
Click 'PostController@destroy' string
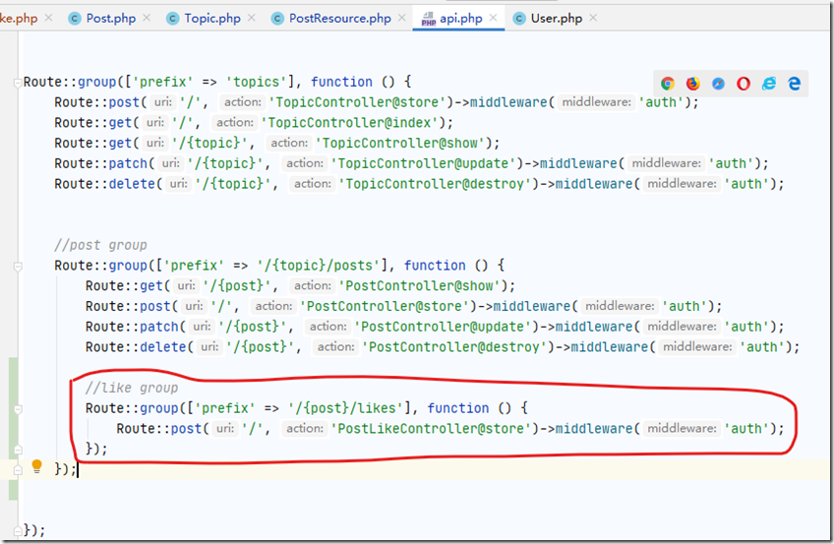point(458,347)
